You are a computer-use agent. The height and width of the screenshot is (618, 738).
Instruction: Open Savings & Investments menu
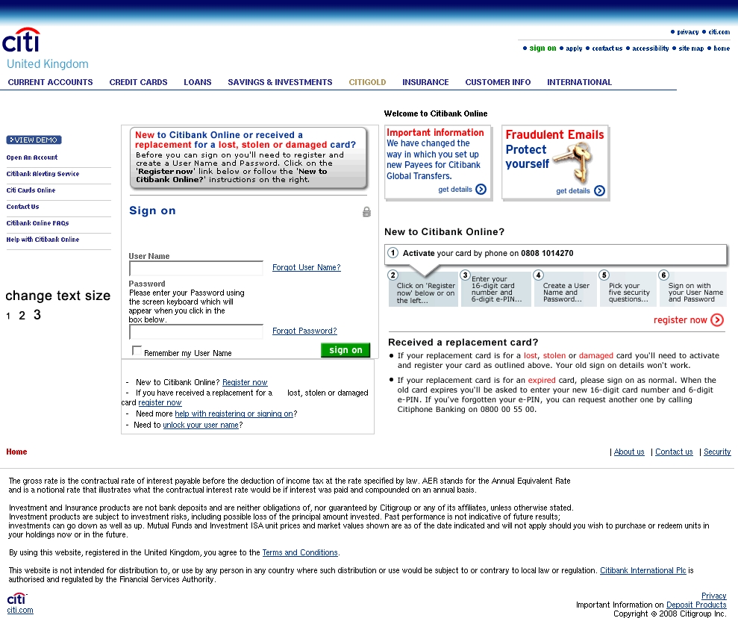tap(280, 82)
